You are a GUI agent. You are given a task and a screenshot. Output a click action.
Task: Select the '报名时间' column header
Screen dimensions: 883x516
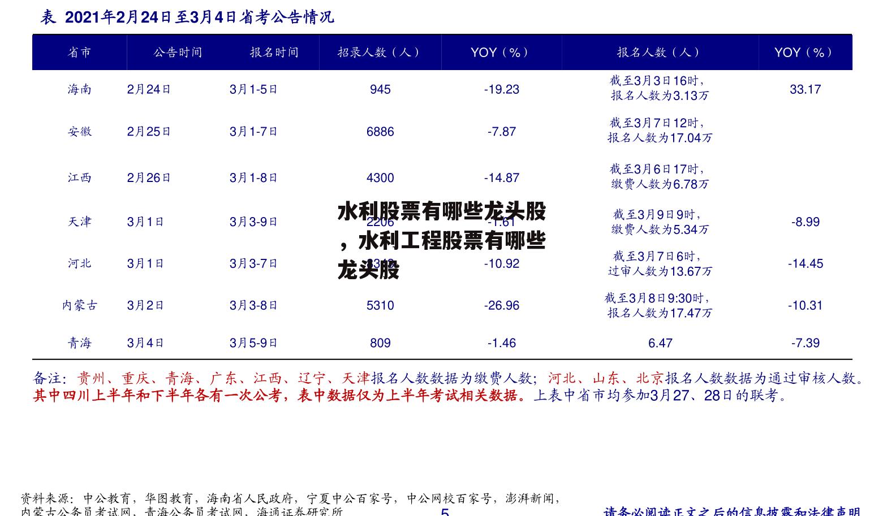coord(274,53)
